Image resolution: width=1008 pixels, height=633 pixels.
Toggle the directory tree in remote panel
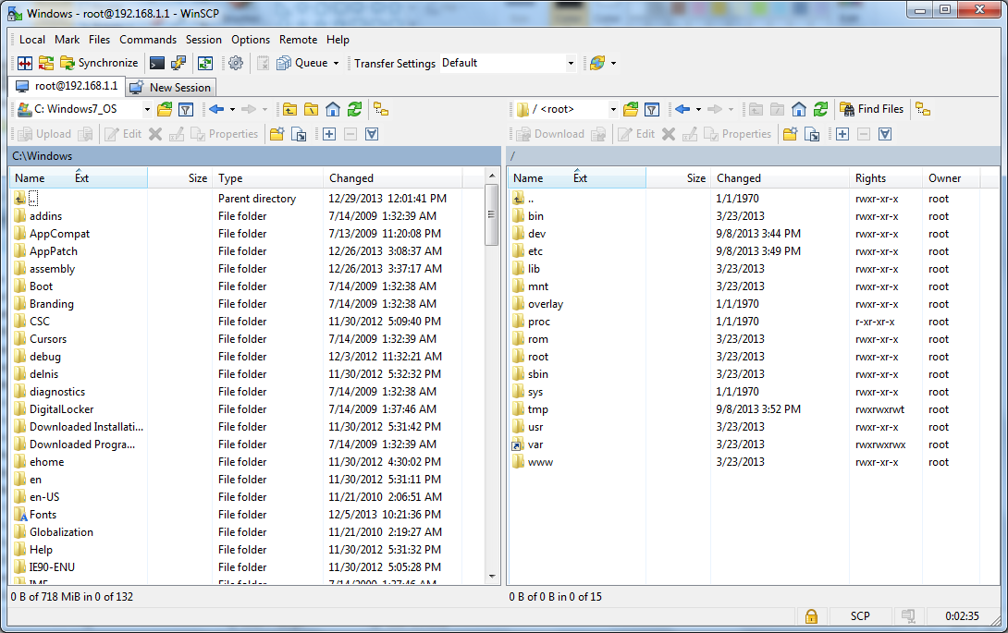[x=923, y=109]
